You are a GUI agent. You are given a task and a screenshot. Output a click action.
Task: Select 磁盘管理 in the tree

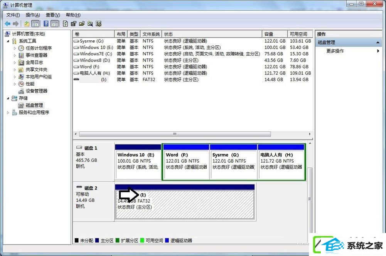34,105
